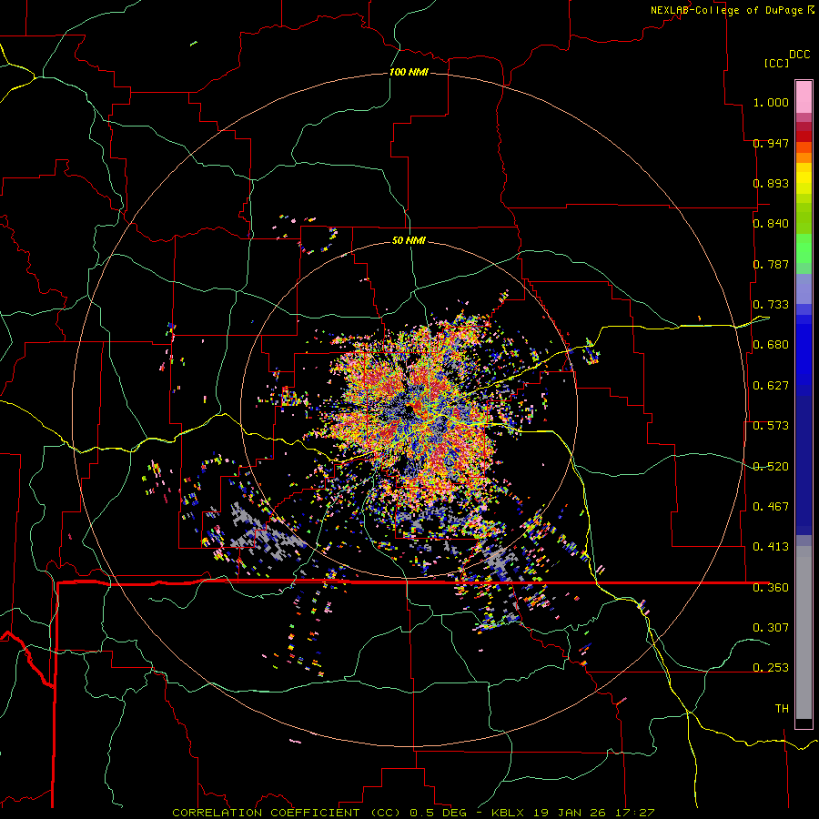819x819 pixels.
Task: Click the pink segment at the color bar top
Action: point(804,96)
